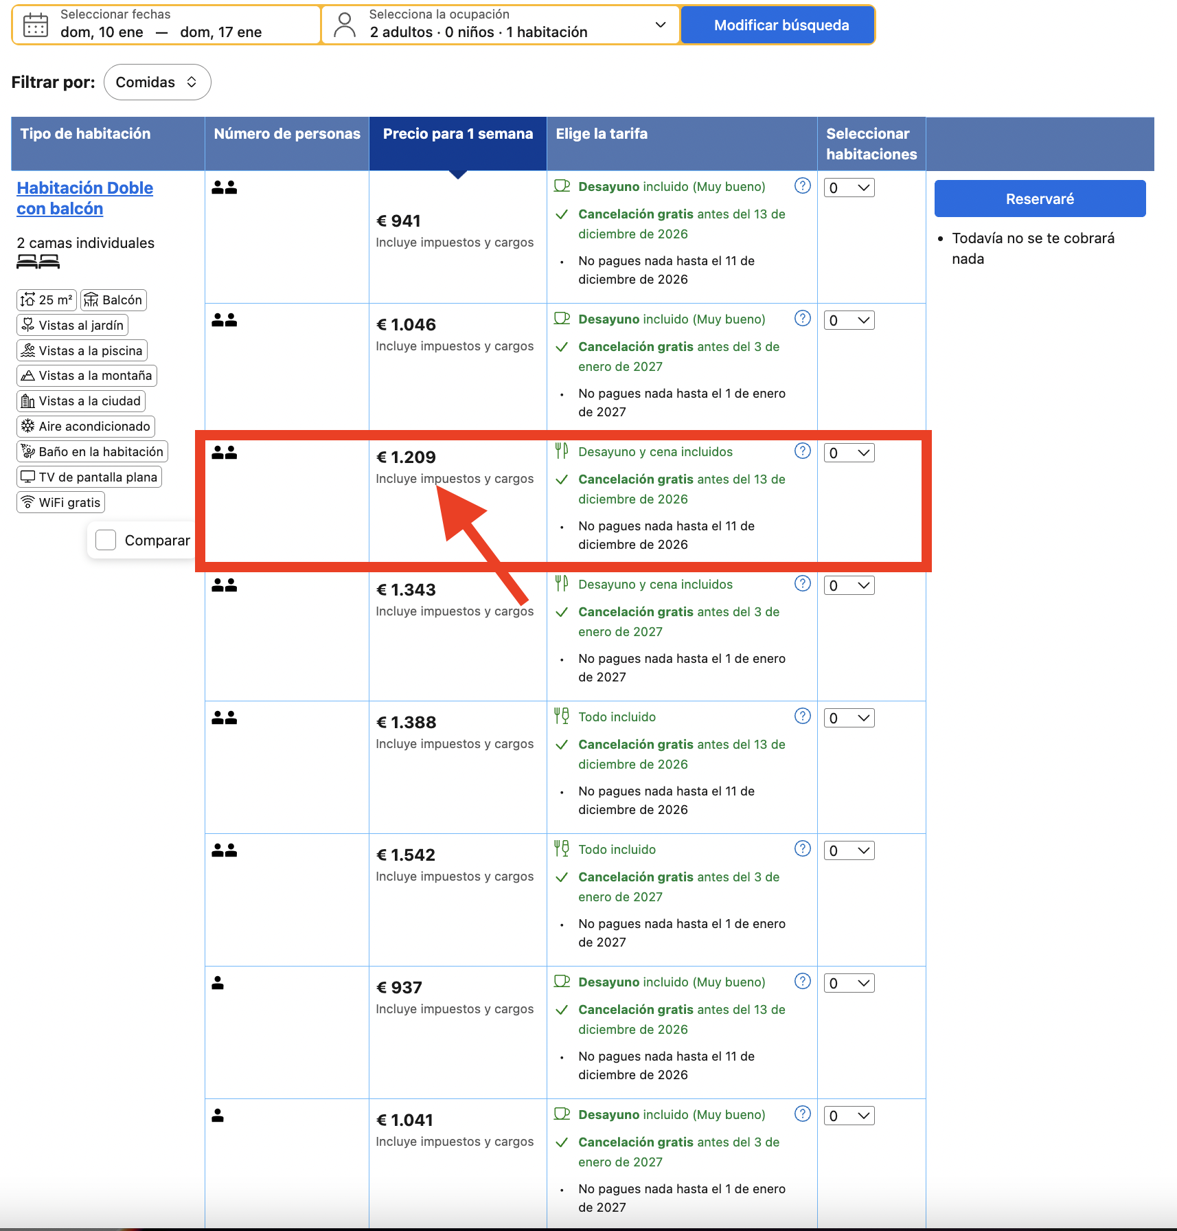1177x1231 pixels.
Task: Select check-in date dom, 10 ene
Action: click(x=102, y=32)
